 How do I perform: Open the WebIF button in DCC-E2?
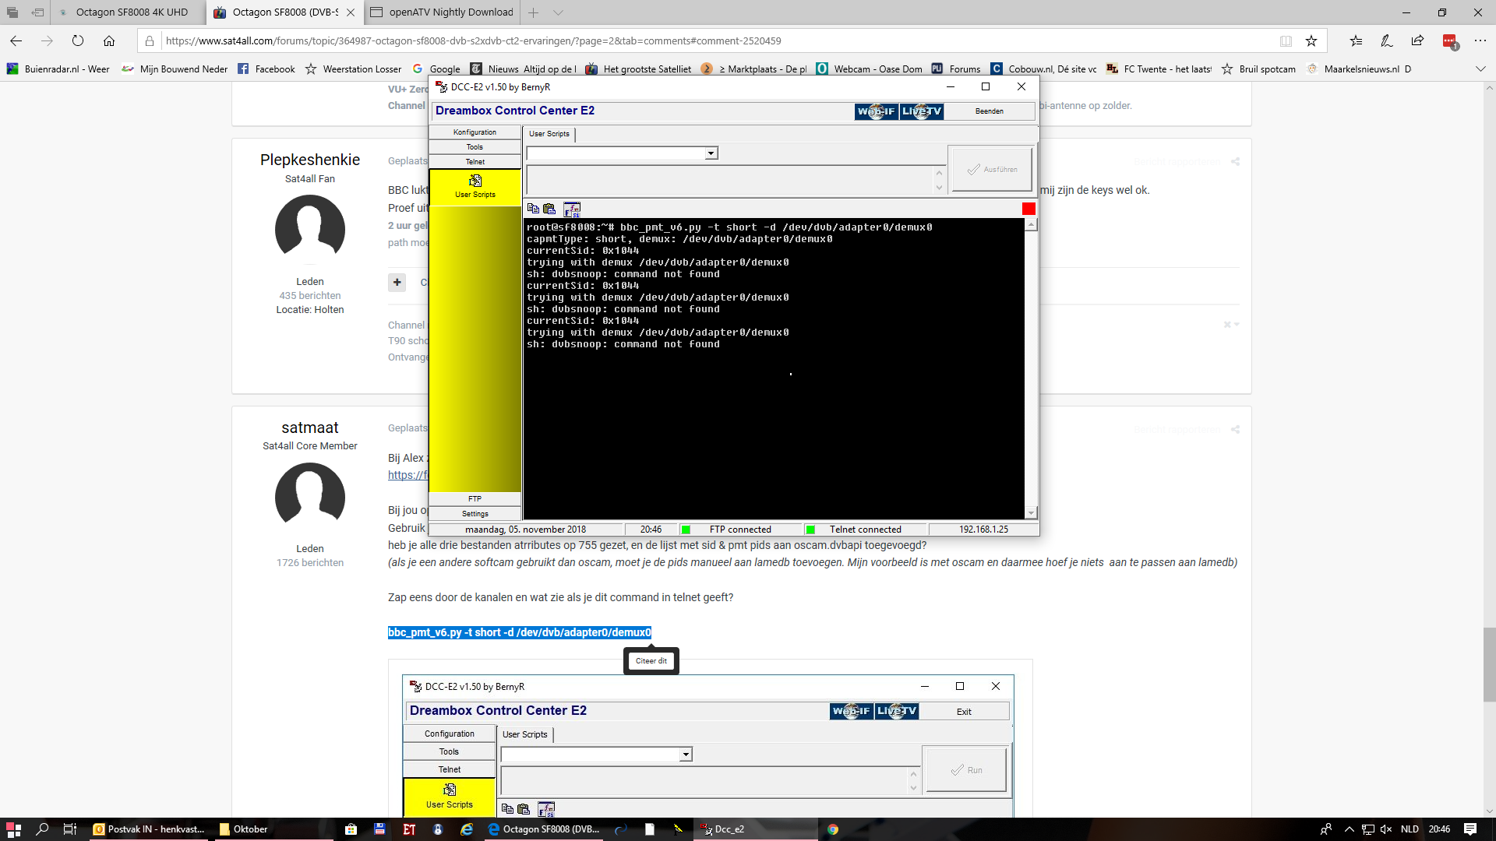pyautogui.click(x=877, y=111)
